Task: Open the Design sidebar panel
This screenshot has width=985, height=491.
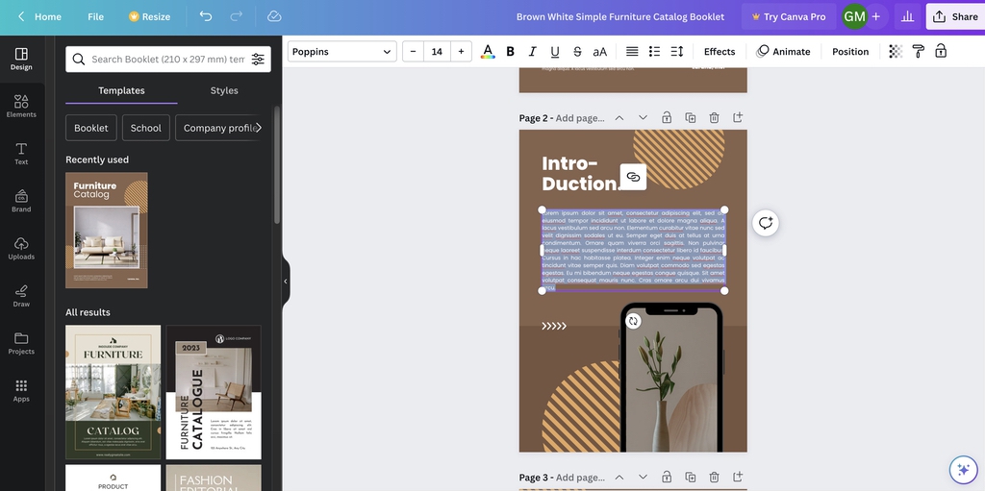Action: [21, 59]
